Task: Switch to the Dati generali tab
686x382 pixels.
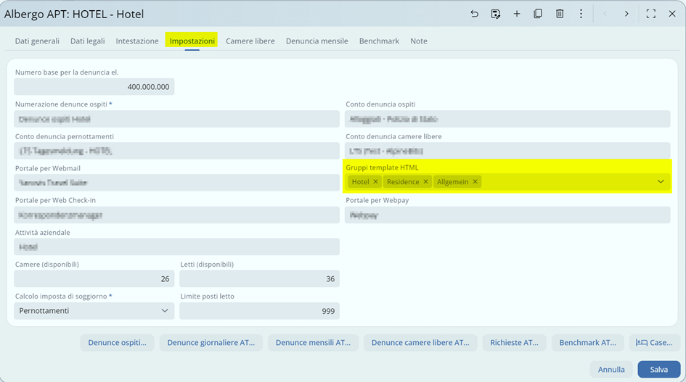Action: [x=37, y=41]
